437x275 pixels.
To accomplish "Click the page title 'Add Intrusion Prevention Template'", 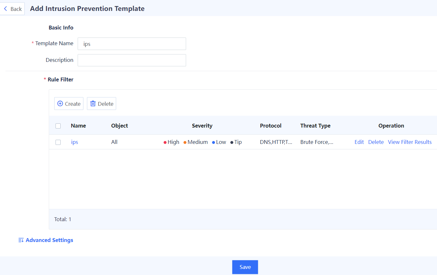I will coord(87,9).
